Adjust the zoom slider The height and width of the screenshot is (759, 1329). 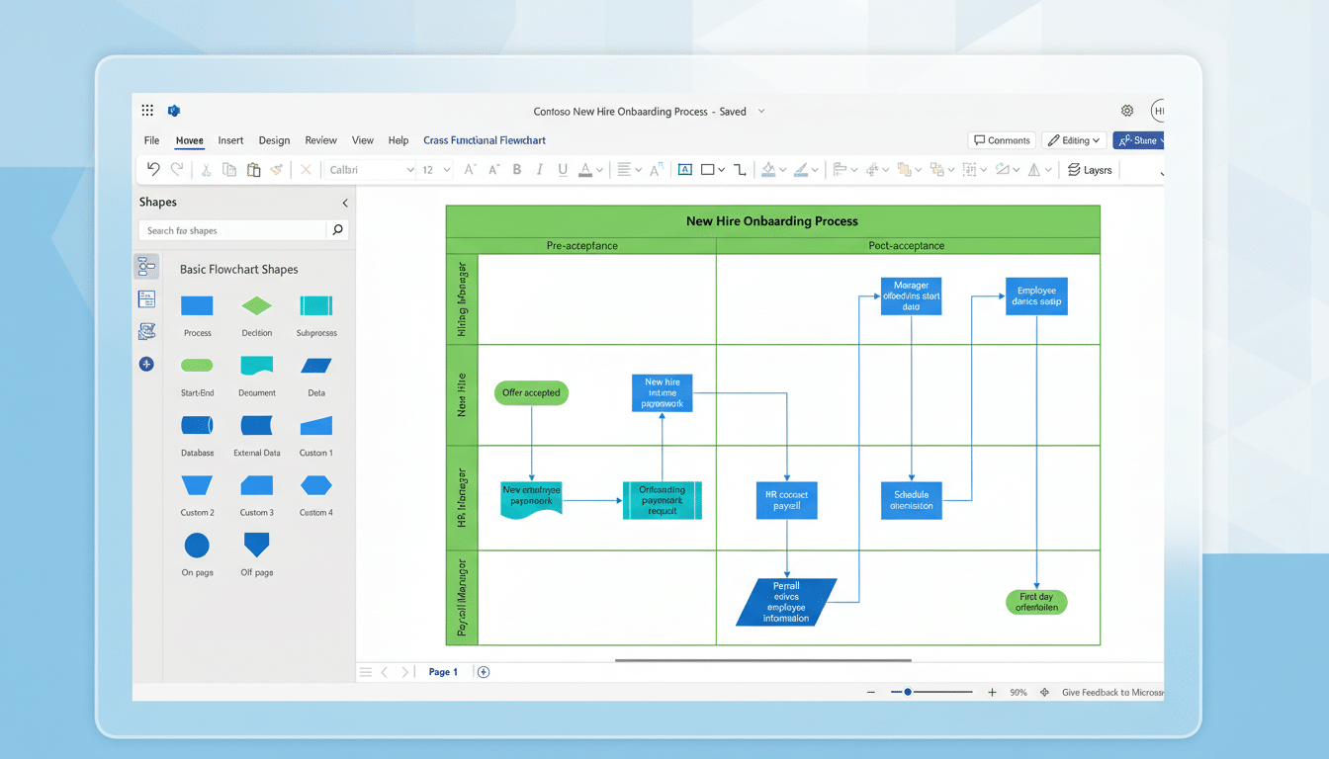(x=908, y=692)
